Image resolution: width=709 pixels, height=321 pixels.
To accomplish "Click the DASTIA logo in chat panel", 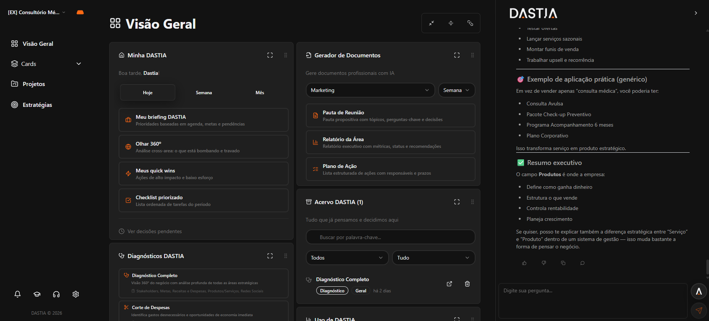I will [x=533, y=13].
